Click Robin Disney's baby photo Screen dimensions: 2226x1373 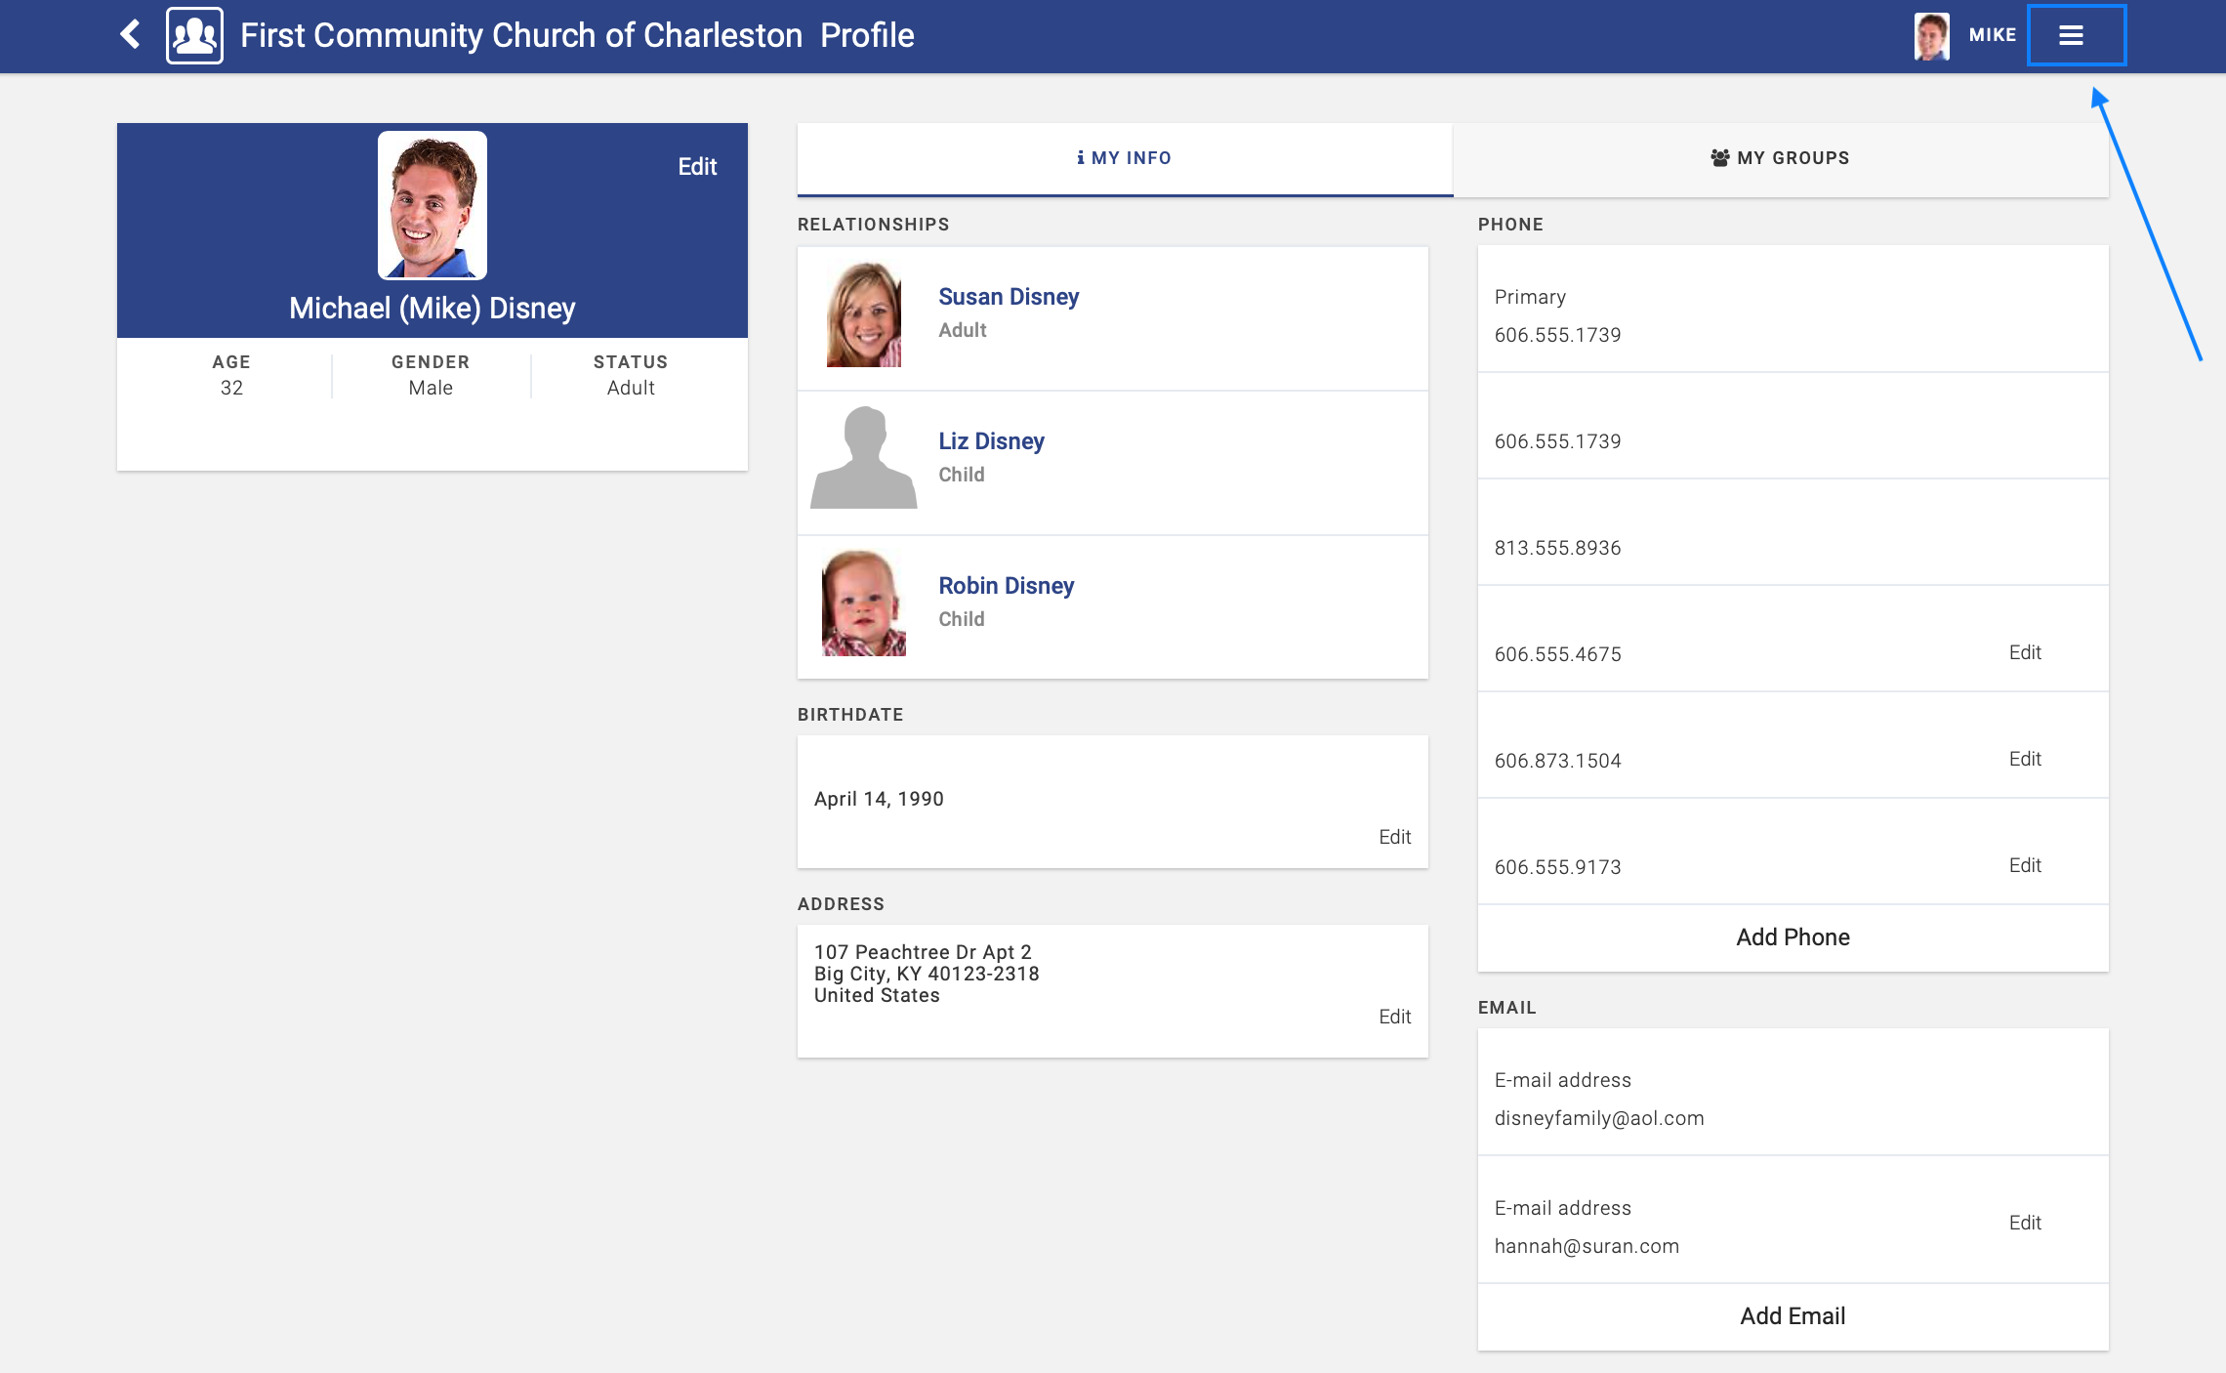863,603
